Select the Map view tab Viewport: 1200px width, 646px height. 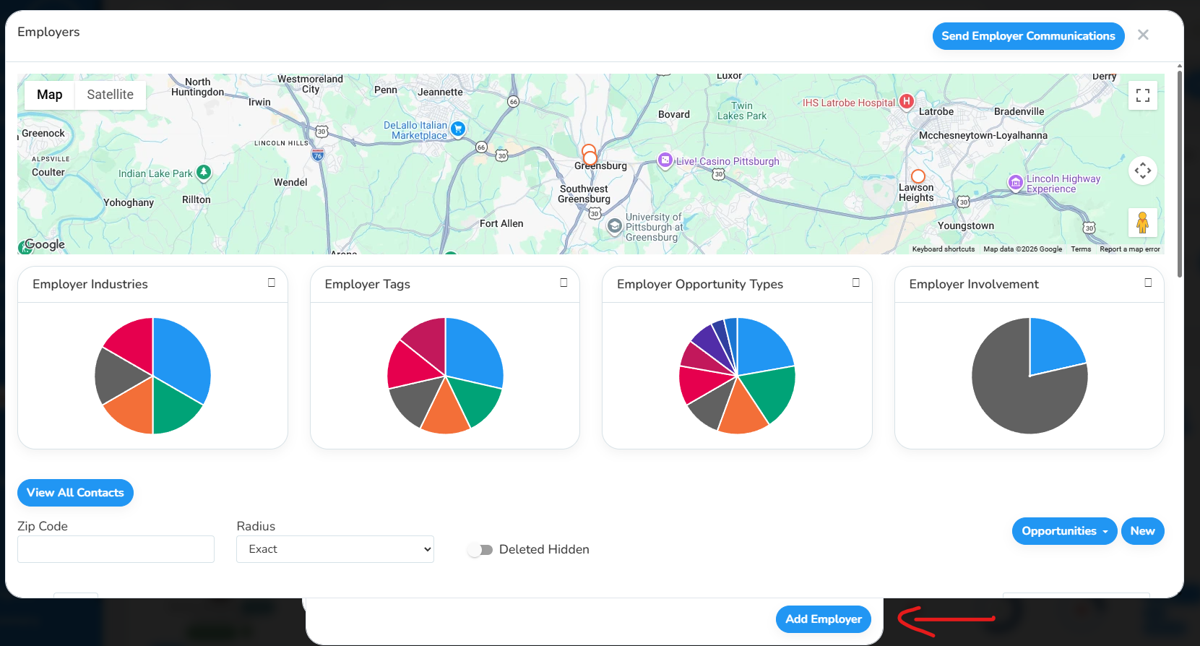click(49, 95)
